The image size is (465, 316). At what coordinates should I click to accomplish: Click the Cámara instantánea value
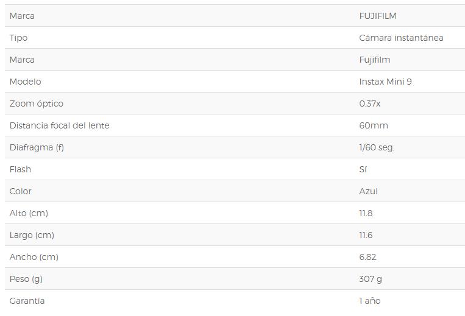click(x=401, y=38)
